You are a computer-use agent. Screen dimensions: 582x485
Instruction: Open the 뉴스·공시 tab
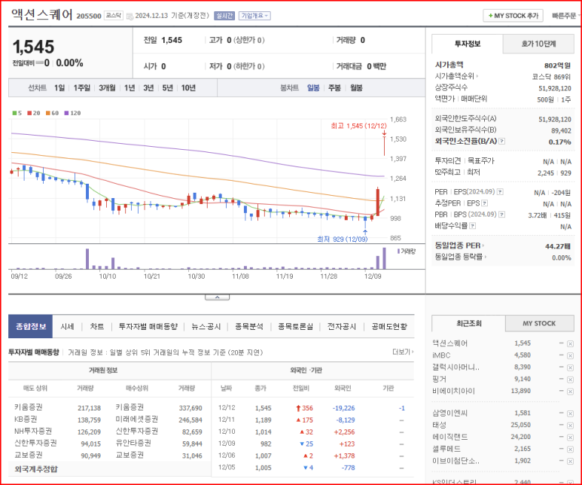coord(206,326)
